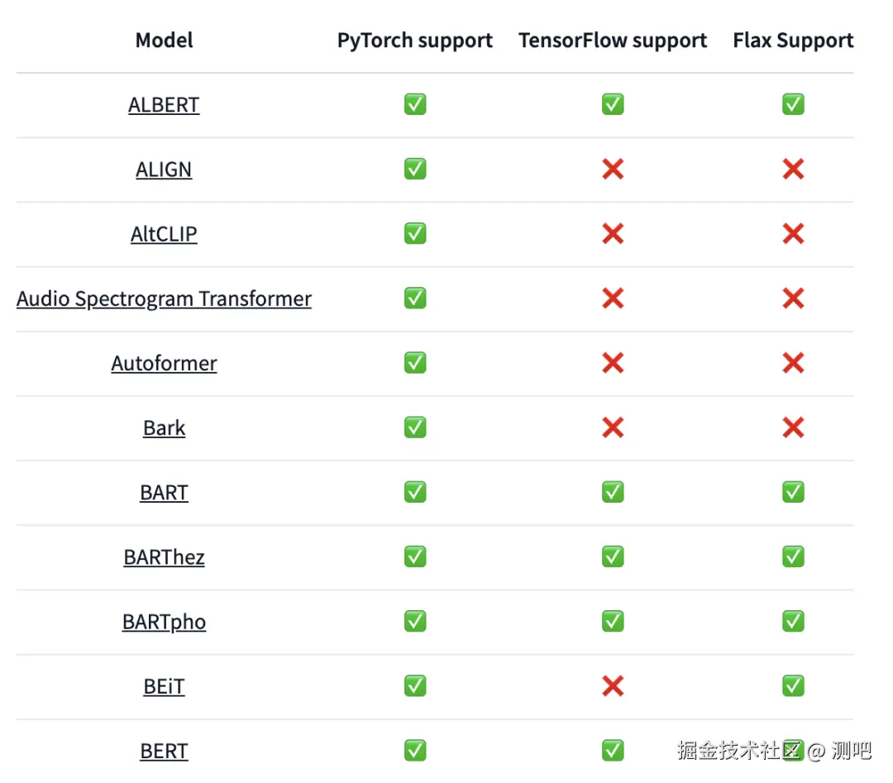This screenshot has height=783, width=893.
Task: Click BEiT's TensorFlow red cross icon
Action: point(613,686)
